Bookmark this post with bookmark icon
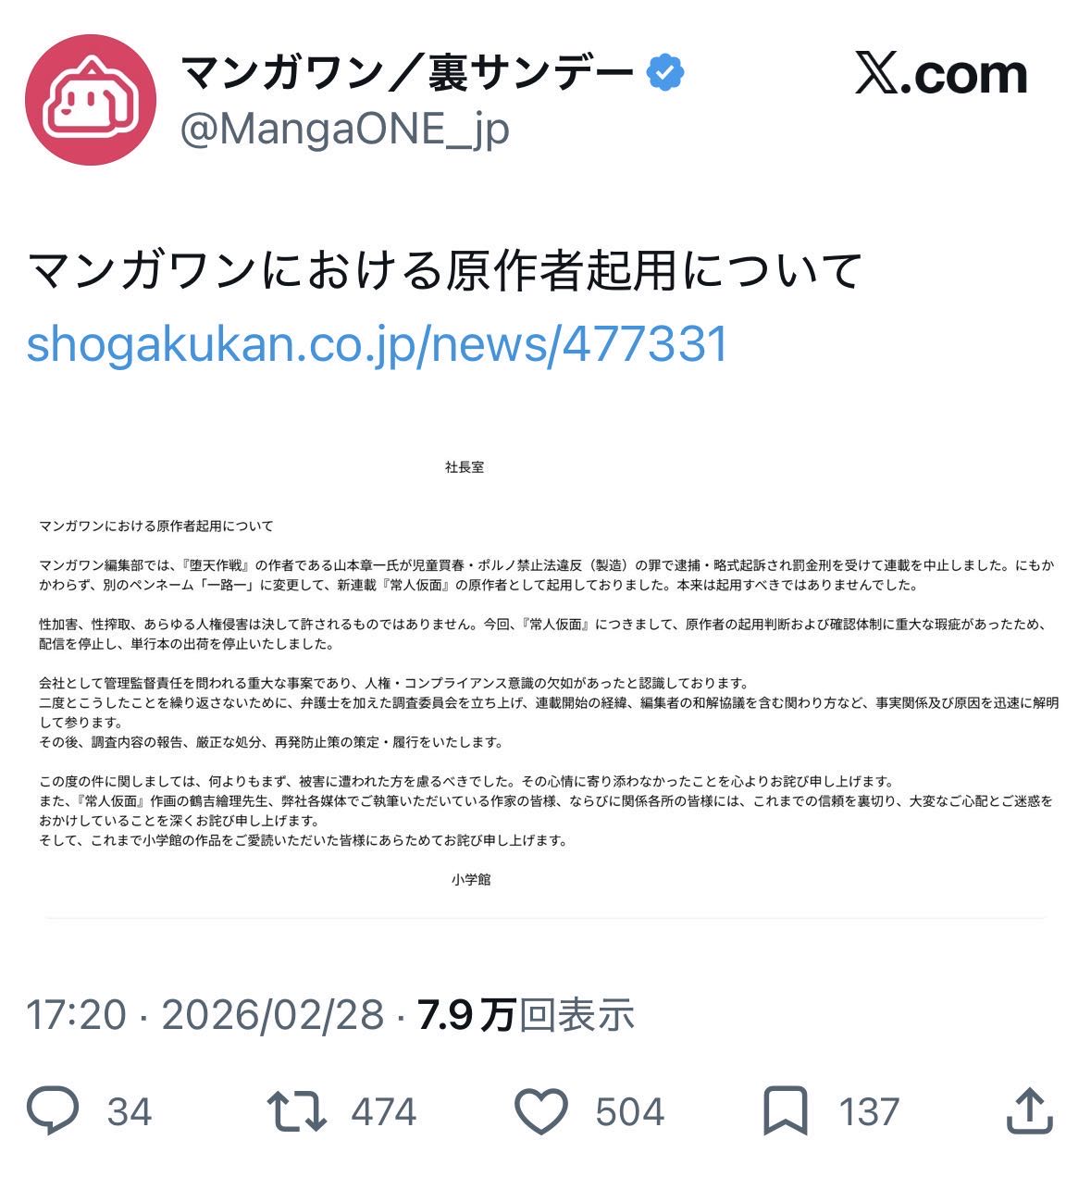The width and height of the screenshot is (1091, 1177). click(786, 1111)
